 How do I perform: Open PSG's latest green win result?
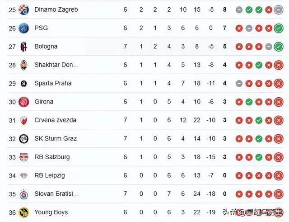click(279, 28)
